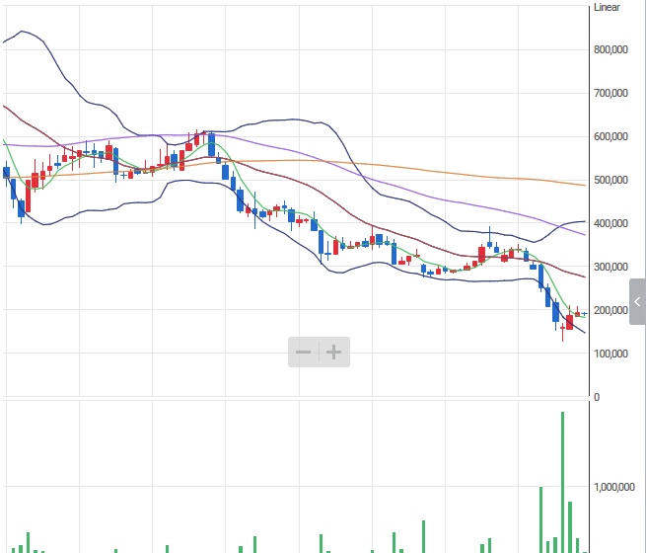This screenshot has height=553, width=646.
Task: Click the tallest green volume bar
Action: click(x=563, y=482)
